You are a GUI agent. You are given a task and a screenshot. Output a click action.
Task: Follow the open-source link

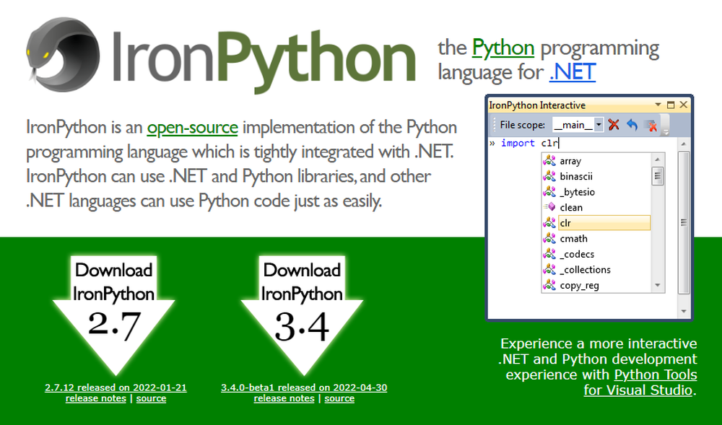coord(193,128)
